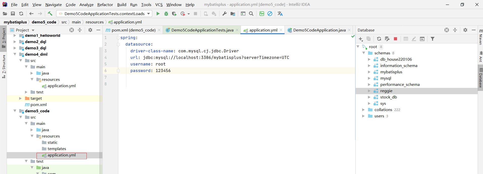The image size is (483, 174).
Task: Expand the collations node
Action: pos(363,110)
